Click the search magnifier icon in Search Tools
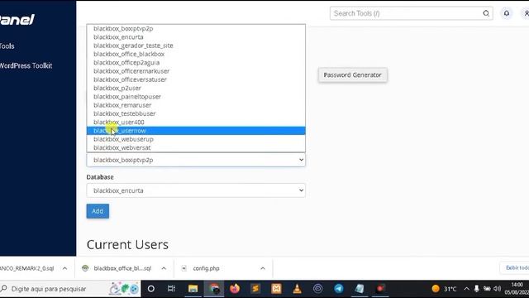 coord(486,13)
